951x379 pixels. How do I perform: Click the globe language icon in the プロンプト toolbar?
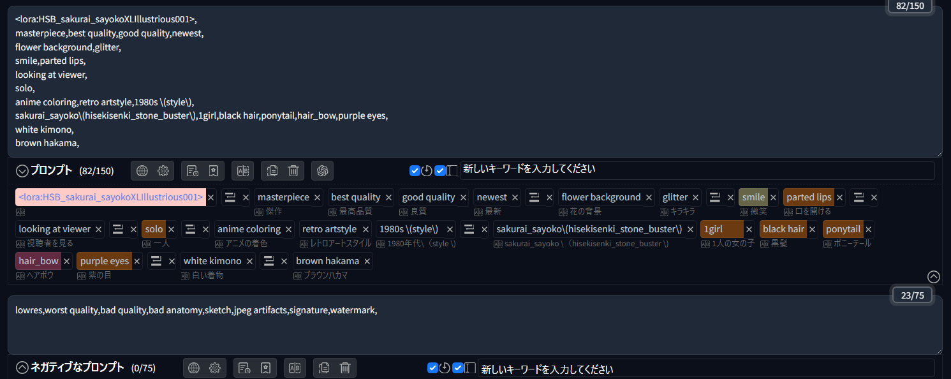pos(142,170)
